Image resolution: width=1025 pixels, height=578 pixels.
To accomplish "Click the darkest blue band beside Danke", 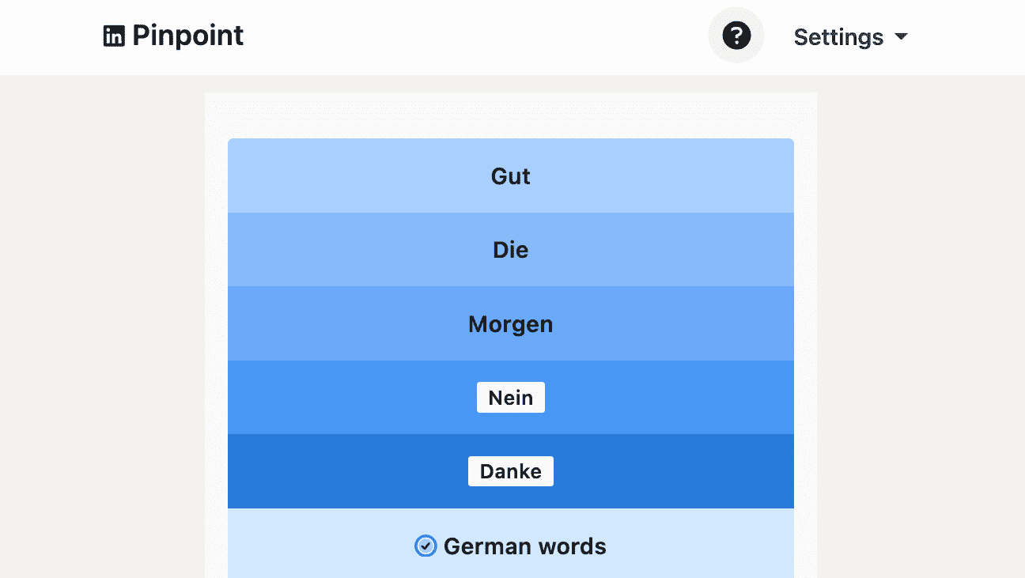I will click(x=672, y=471).
